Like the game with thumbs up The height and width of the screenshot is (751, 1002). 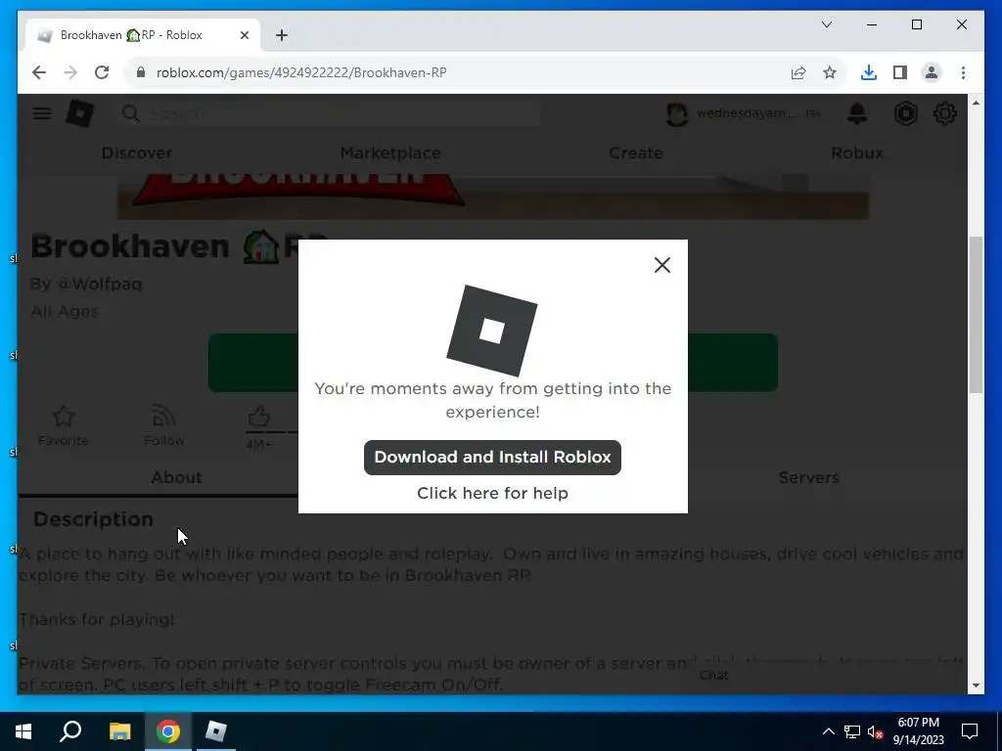tap(258, 418)
